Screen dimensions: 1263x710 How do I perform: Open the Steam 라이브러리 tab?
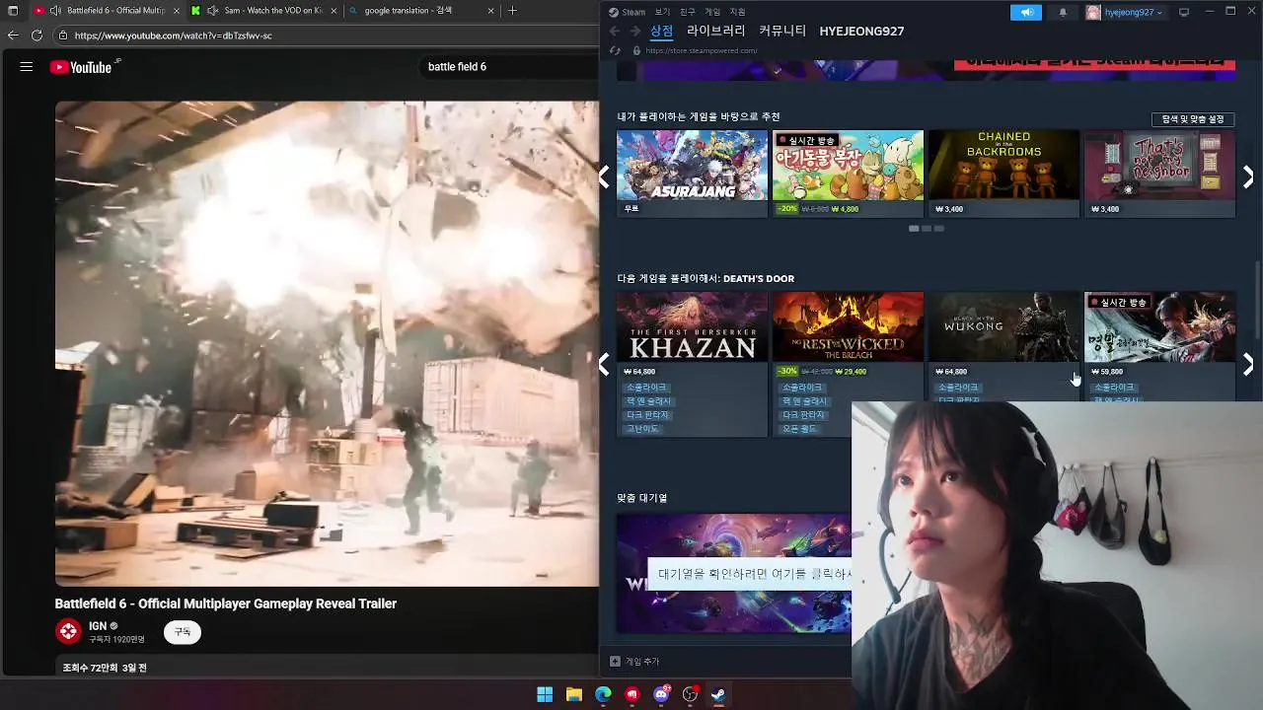716,31
